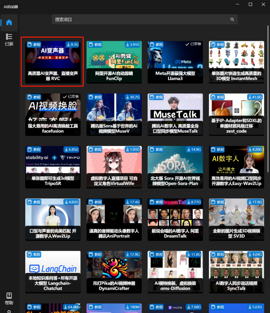Download MuseV 30.7G package
This screenshot has width=270, height=313.
(x=133, y=97)
